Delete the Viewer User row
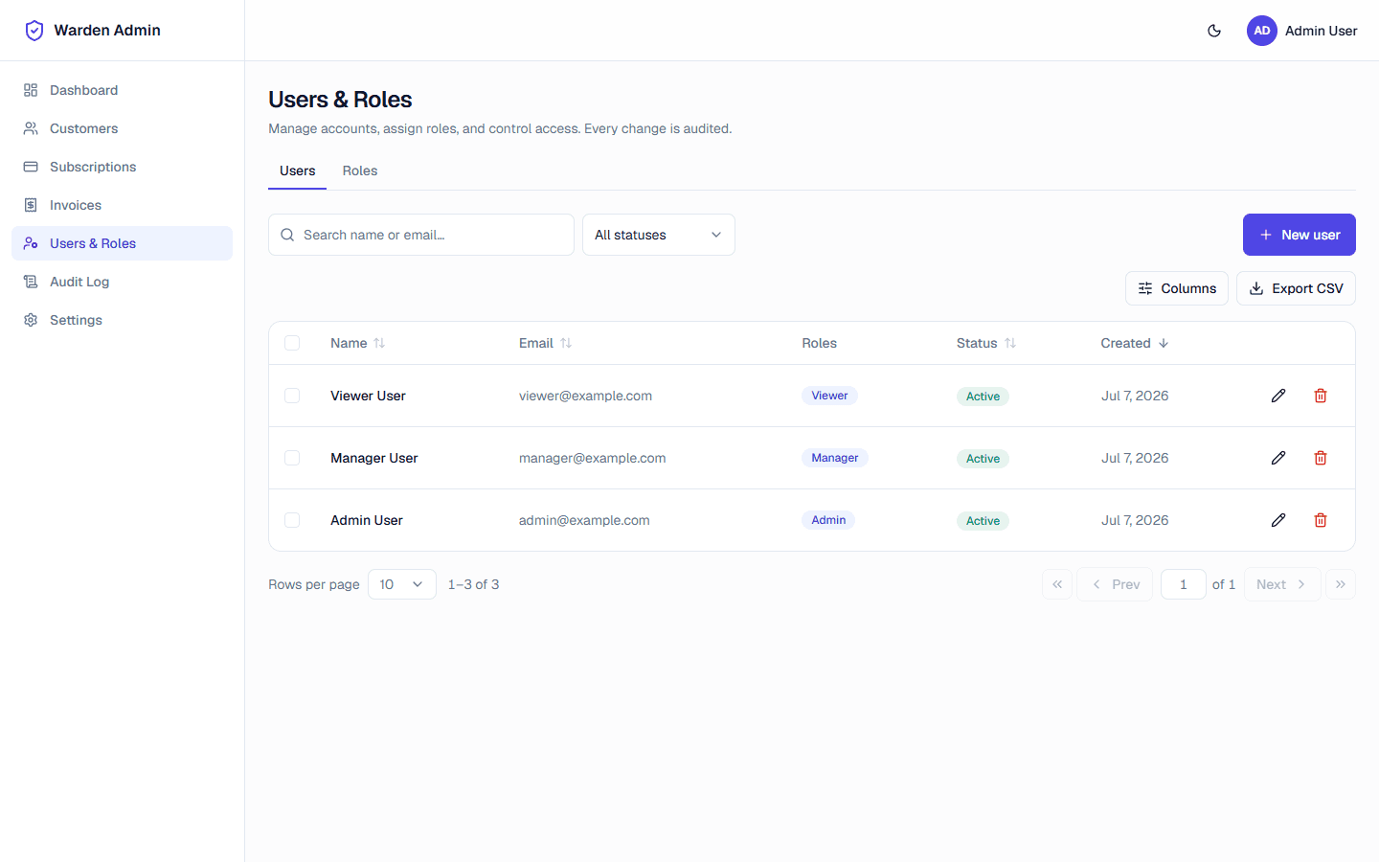Screen dimensions: 1379x862 (x=1321, y=396)
